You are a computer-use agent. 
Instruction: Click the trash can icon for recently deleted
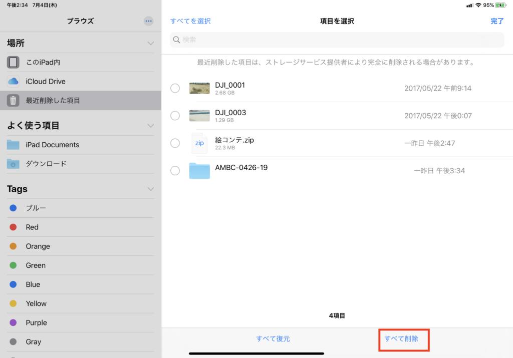pyautogui.click(x=13, y=100)
